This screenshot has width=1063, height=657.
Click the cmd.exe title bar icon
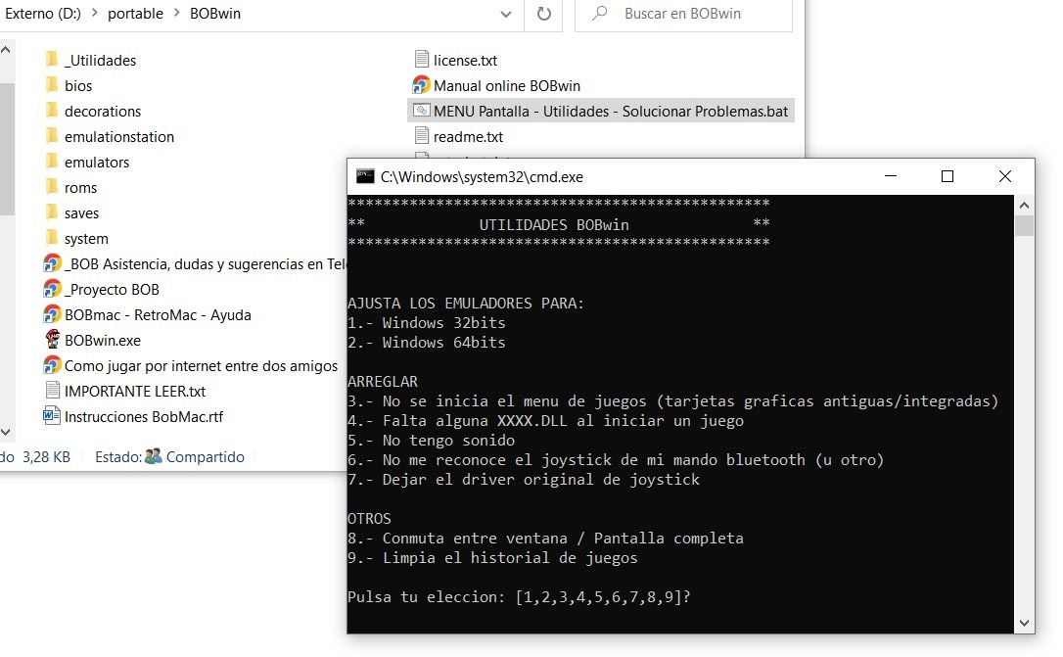click(365, 176)
